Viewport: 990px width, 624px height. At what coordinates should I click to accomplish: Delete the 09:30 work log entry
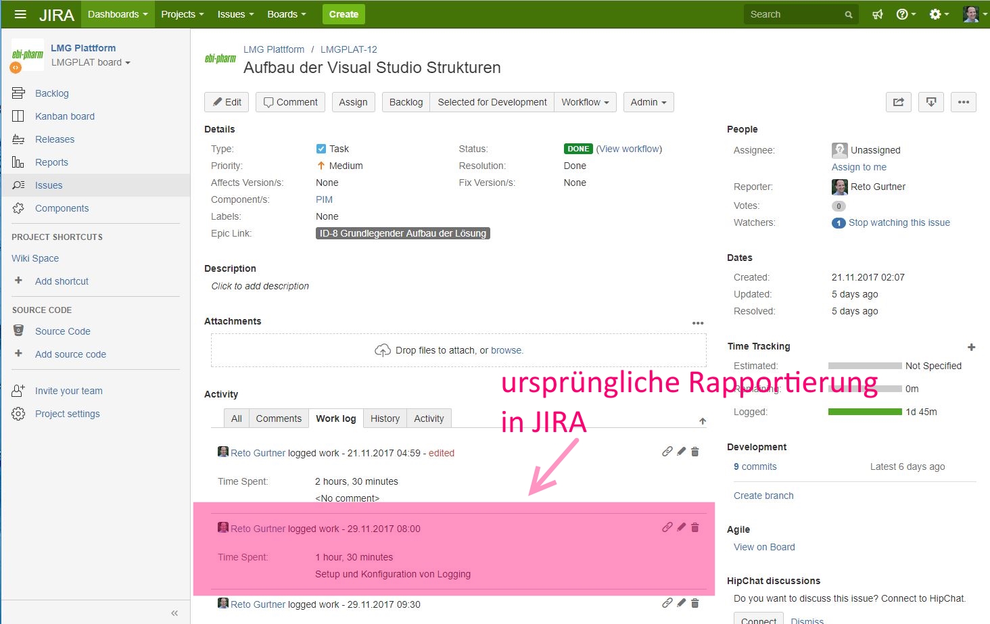(695, 603)
